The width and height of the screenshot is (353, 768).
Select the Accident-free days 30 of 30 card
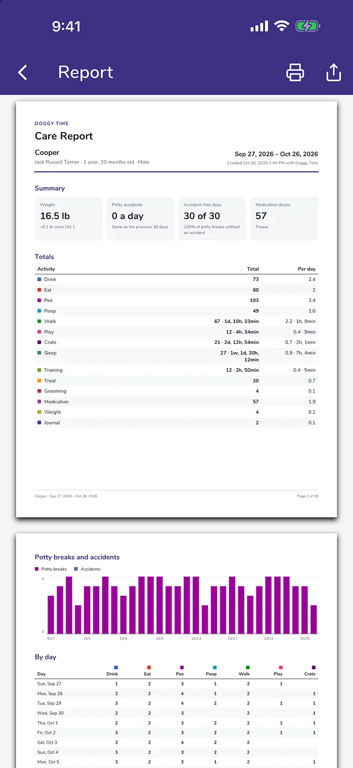pos(212,219)
